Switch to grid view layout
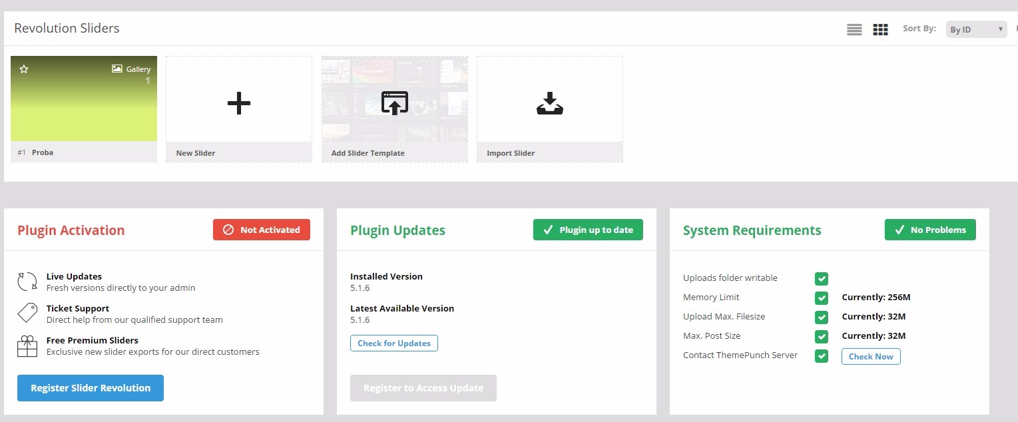The height and width of the screenshot is (422, 1018). click(881, 29)
